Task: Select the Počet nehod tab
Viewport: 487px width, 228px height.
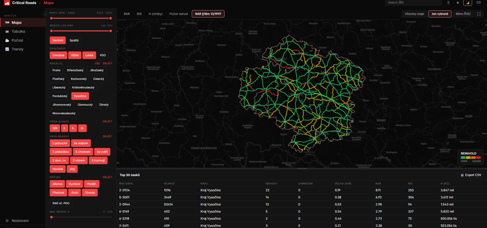Action: [x=179, y=14]
